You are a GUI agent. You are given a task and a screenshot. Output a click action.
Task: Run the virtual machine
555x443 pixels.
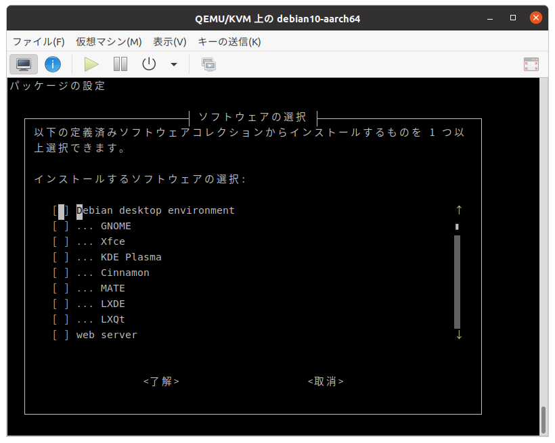pyautogui.click(x=91, y=64)
